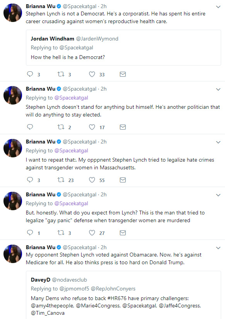This screenshot has width=225, height=319.
Task: Retweet the 'hate crimes' tweet with 23 retweets
Action: (61, 180)
